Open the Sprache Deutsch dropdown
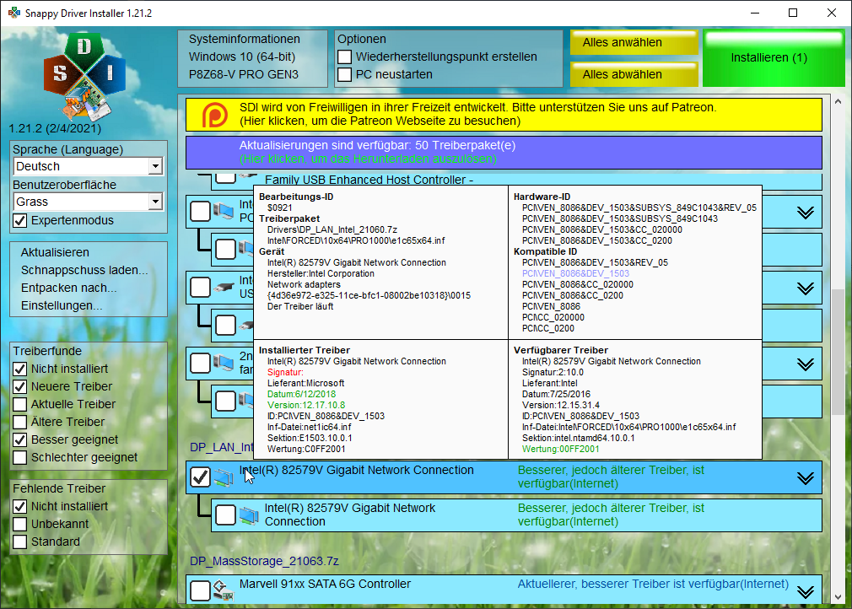The image size is (852, 609). tap(155, 166)
